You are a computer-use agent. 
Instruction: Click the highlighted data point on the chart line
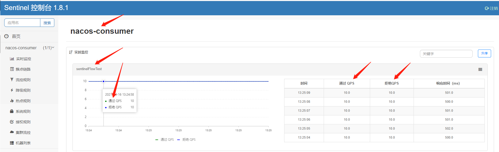tap(104, 81)
